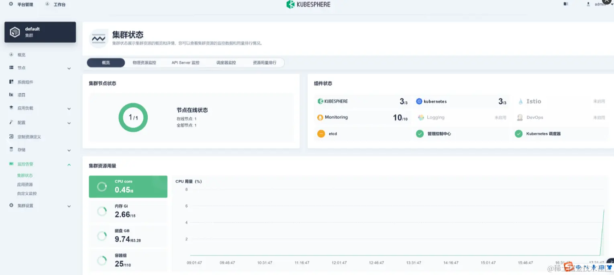The image size is (614, 275).
Task: Click the etcd component status icon
Action: pyautogui.click(x=320, y=133)
